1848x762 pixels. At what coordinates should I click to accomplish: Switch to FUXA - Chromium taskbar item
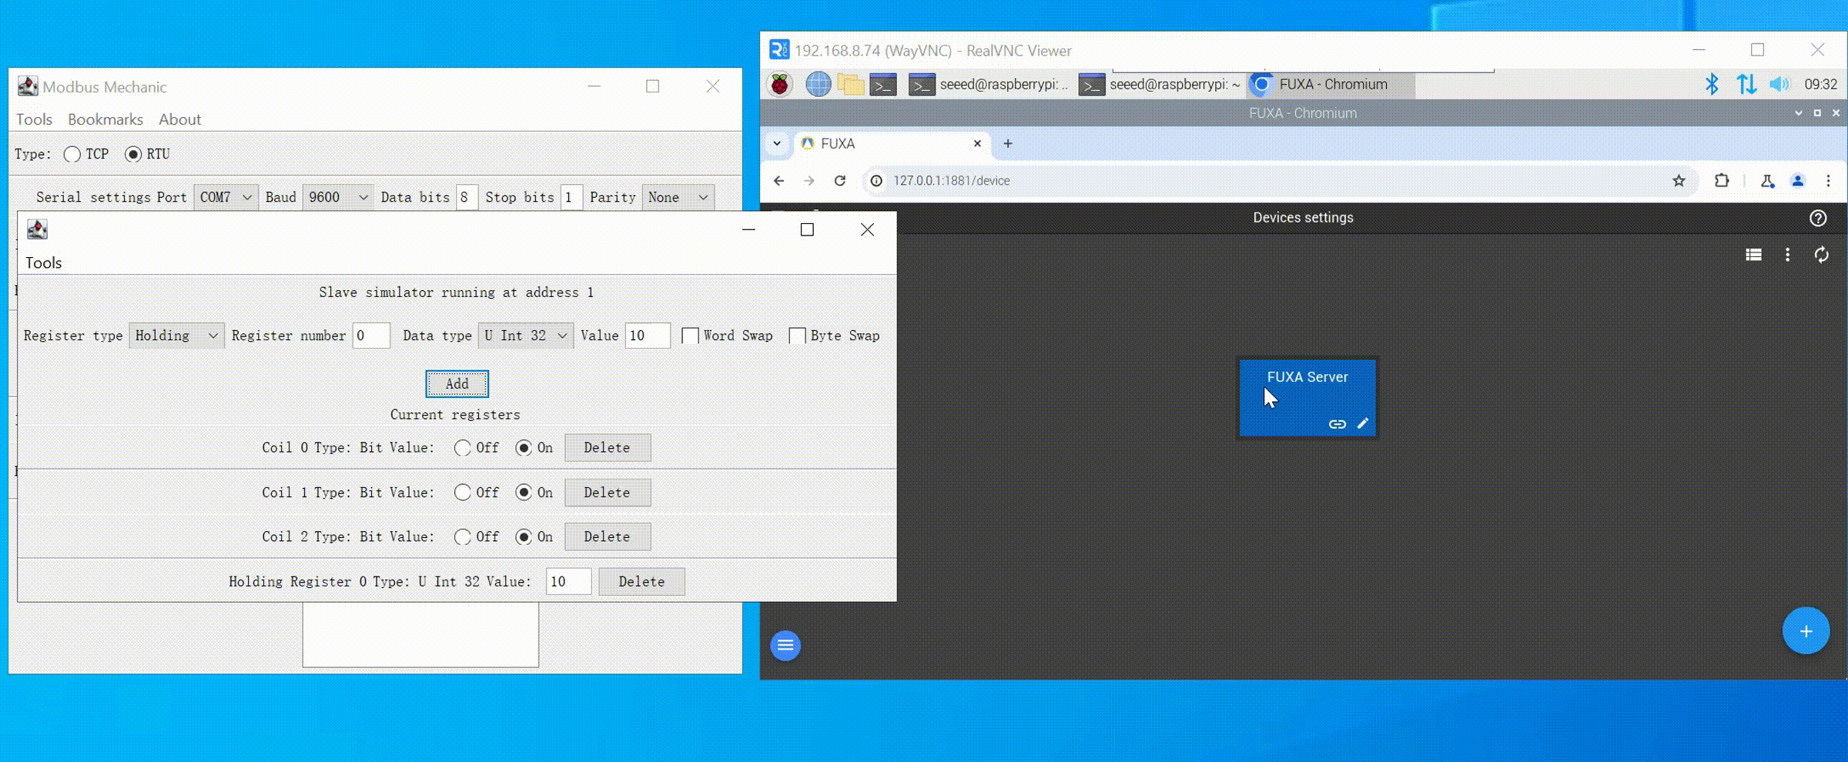click(x=1331, y=85)
